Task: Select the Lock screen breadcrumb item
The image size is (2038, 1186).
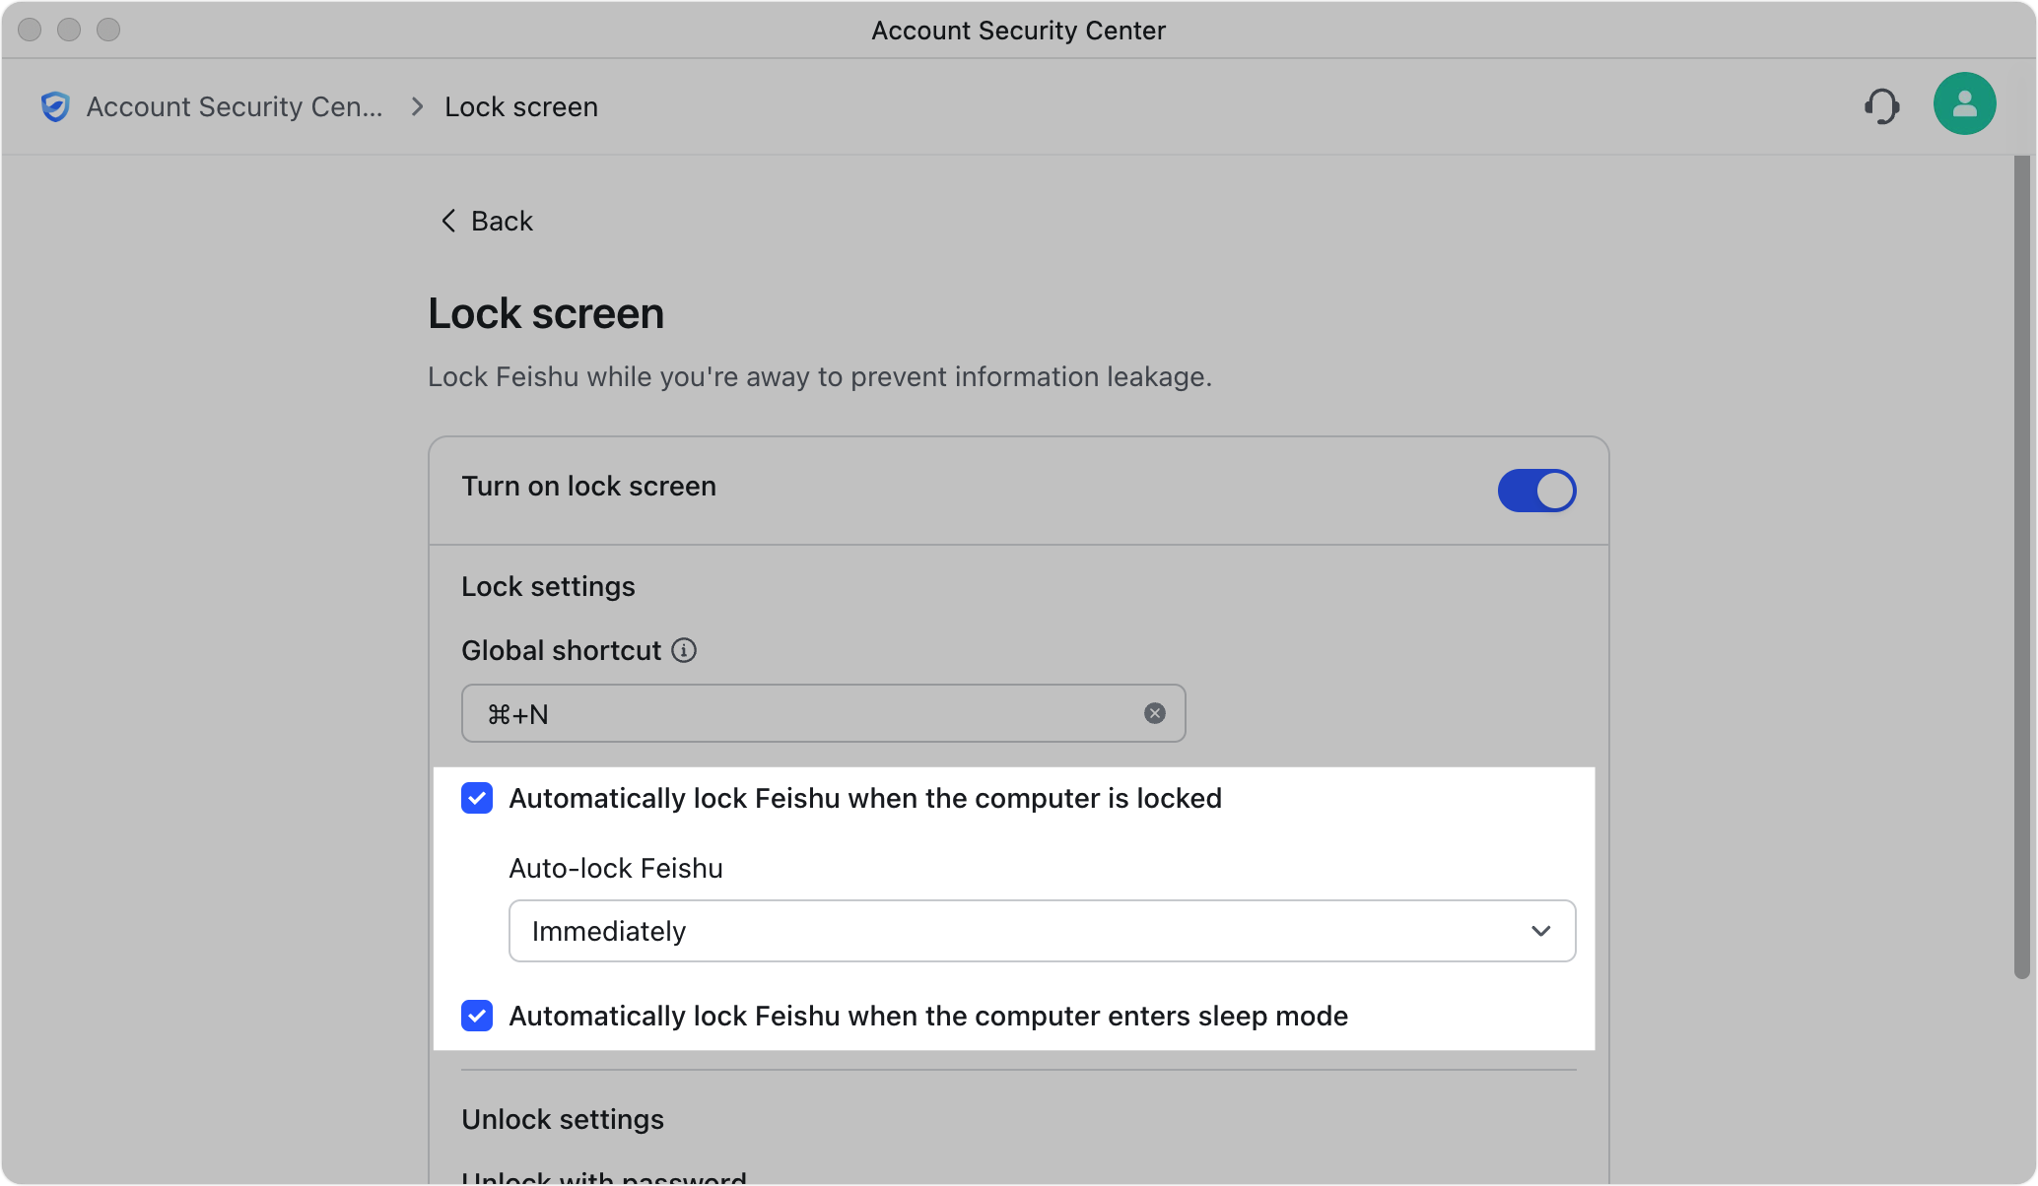Action: point(521,106)
